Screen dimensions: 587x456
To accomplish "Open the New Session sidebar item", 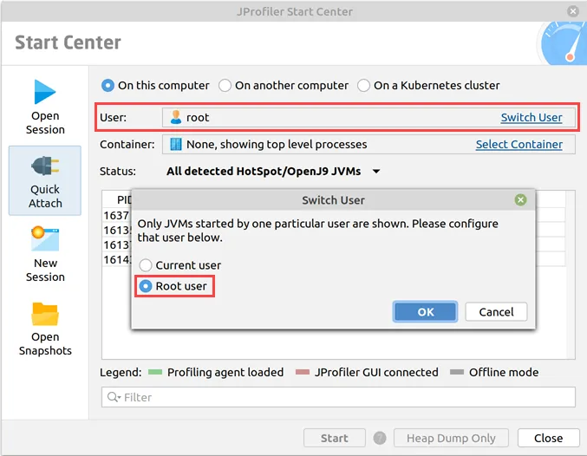I will pyautogui.click(x=45, y=255).
